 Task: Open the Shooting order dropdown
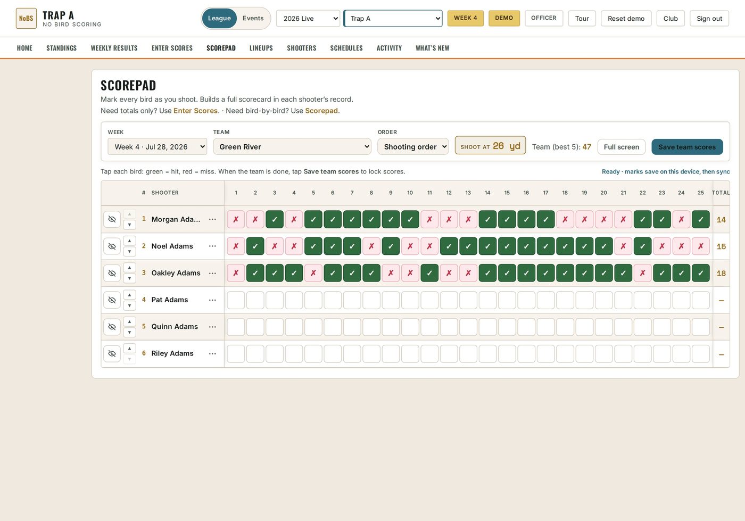point(413,147)
